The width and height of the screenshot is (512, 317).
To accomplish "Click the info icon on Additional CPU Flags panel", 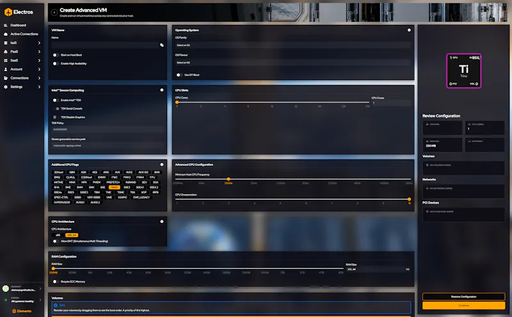I will pos(162,165).
